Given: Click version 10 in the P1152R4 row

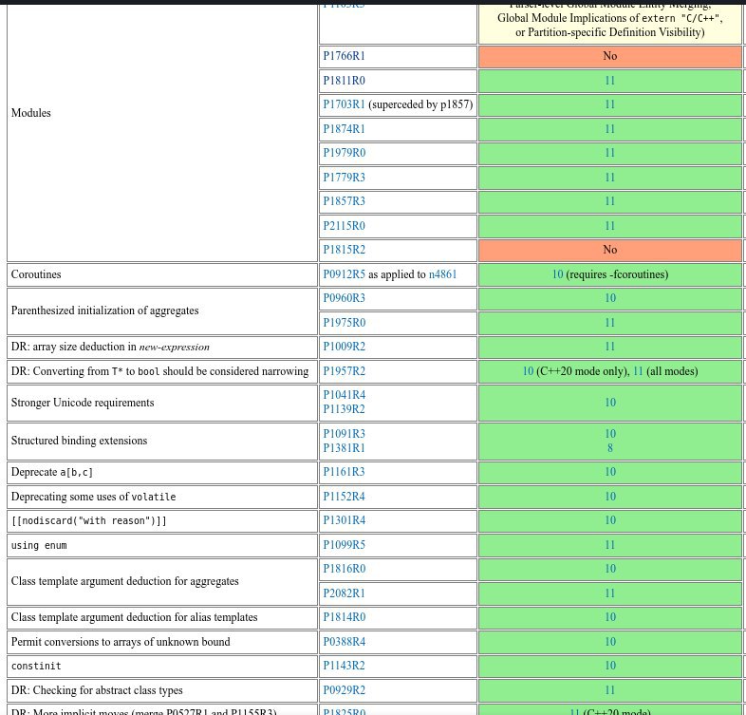Looking at the screenshot, I should (610, 497).
